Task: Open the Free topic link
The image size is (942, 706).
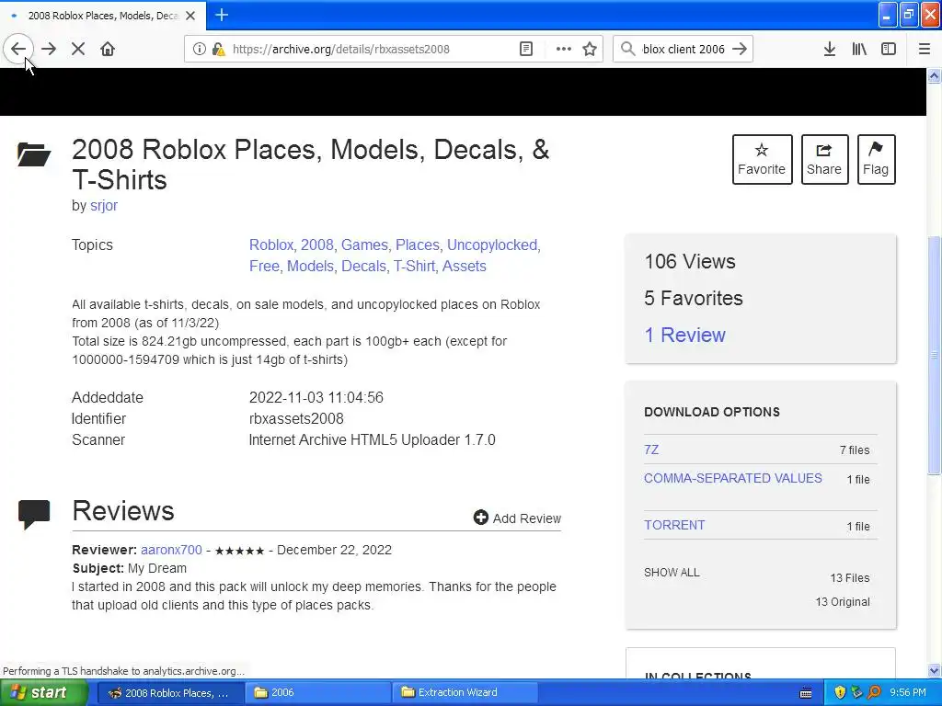Action: (x=264, y=266)
